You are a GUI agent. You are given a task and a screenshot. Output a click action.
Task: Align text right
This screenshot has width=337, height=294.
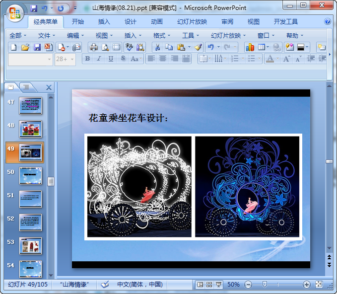[175, 59]
